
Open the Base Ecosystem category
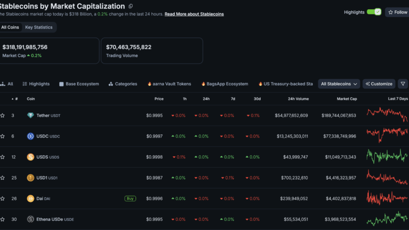(x=79, y=84)
